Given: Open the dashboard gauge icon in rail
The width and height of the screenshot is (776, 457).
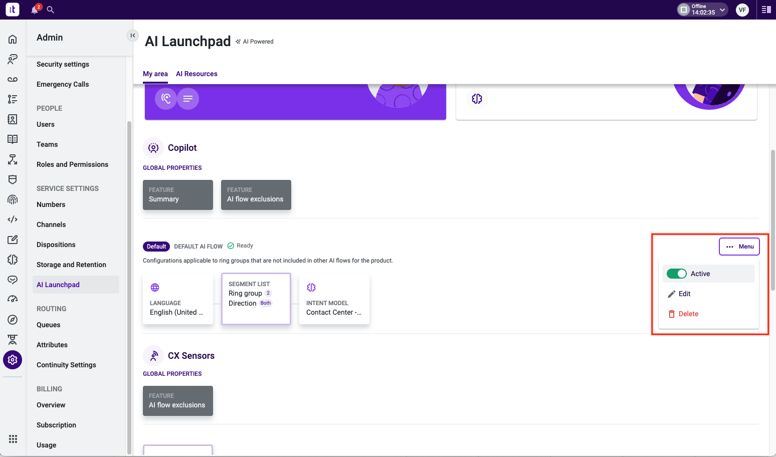Looking at the screenshot, I should [x=13, y=300].
